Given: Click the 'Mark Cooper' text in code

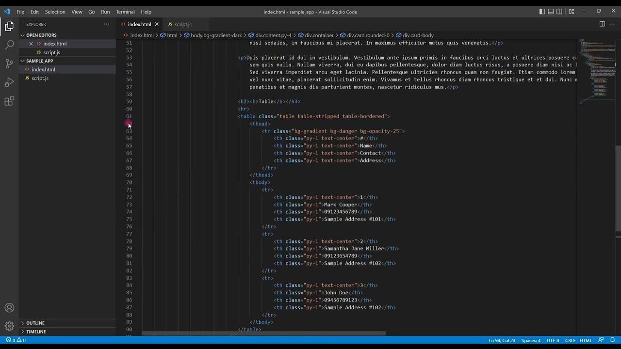Looking at the screenshot, I should (341, 205).
